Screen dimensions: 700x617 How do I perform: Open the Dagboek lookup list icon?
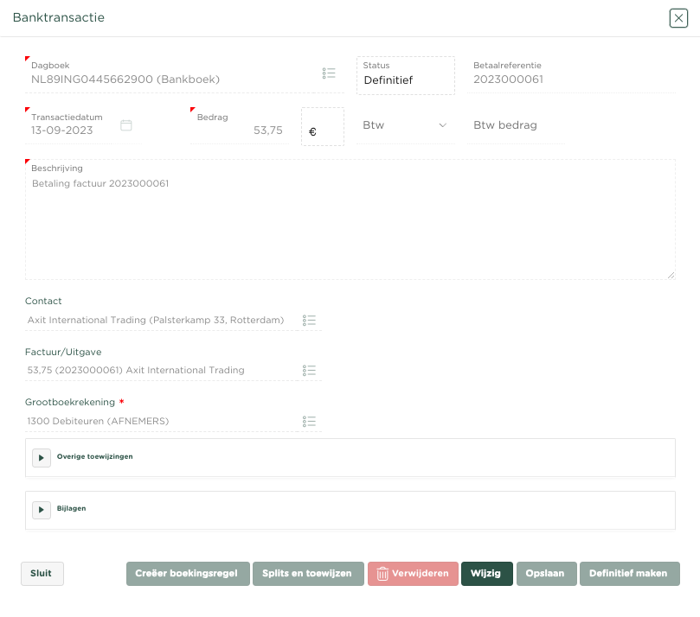tap(329, 73)
